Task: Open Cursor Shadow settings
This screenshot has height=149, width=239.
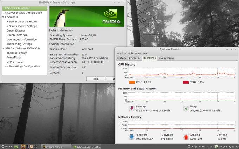Action: [15, 31]
